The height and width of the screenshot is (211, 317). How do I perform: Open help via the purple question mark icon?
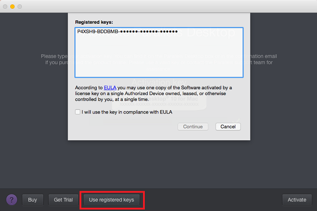pyautogui.click(x=12, y=200)
